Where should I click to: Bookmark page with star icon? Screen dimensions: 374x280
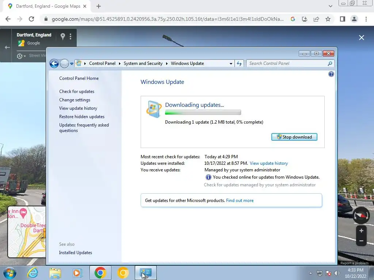tap(328, 19)
